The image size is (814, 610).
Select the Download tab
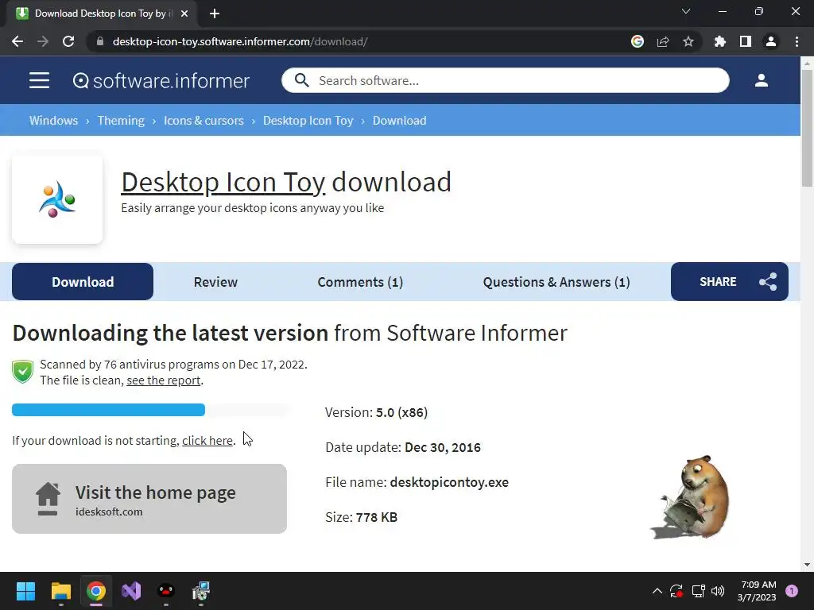click(83, 282)
